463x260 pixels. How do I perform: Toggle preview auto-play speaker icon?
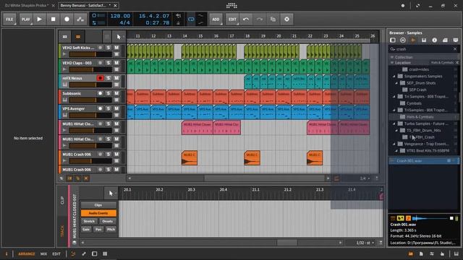click(x=408, y=218)
